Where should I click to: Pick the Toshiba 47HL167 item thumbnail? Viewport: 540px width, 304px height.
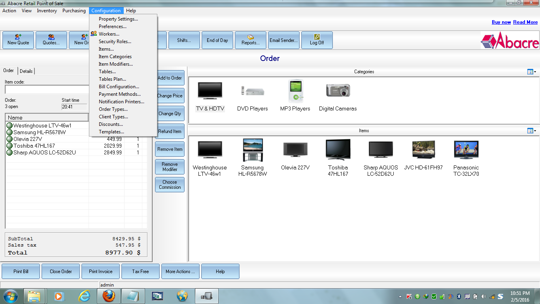click(338, 158)
